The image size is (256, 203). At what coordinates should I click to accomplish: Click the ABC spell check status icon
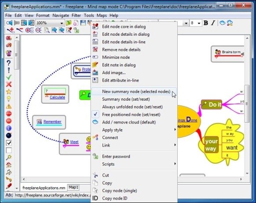[x=9, y=195]
